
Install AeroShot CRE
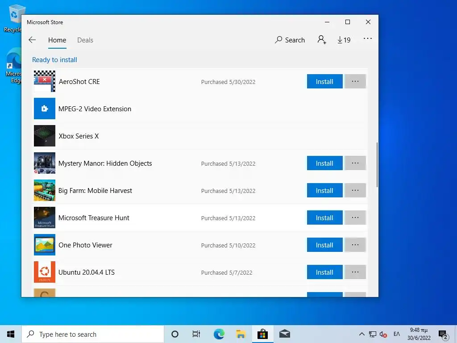click(325, 81)
